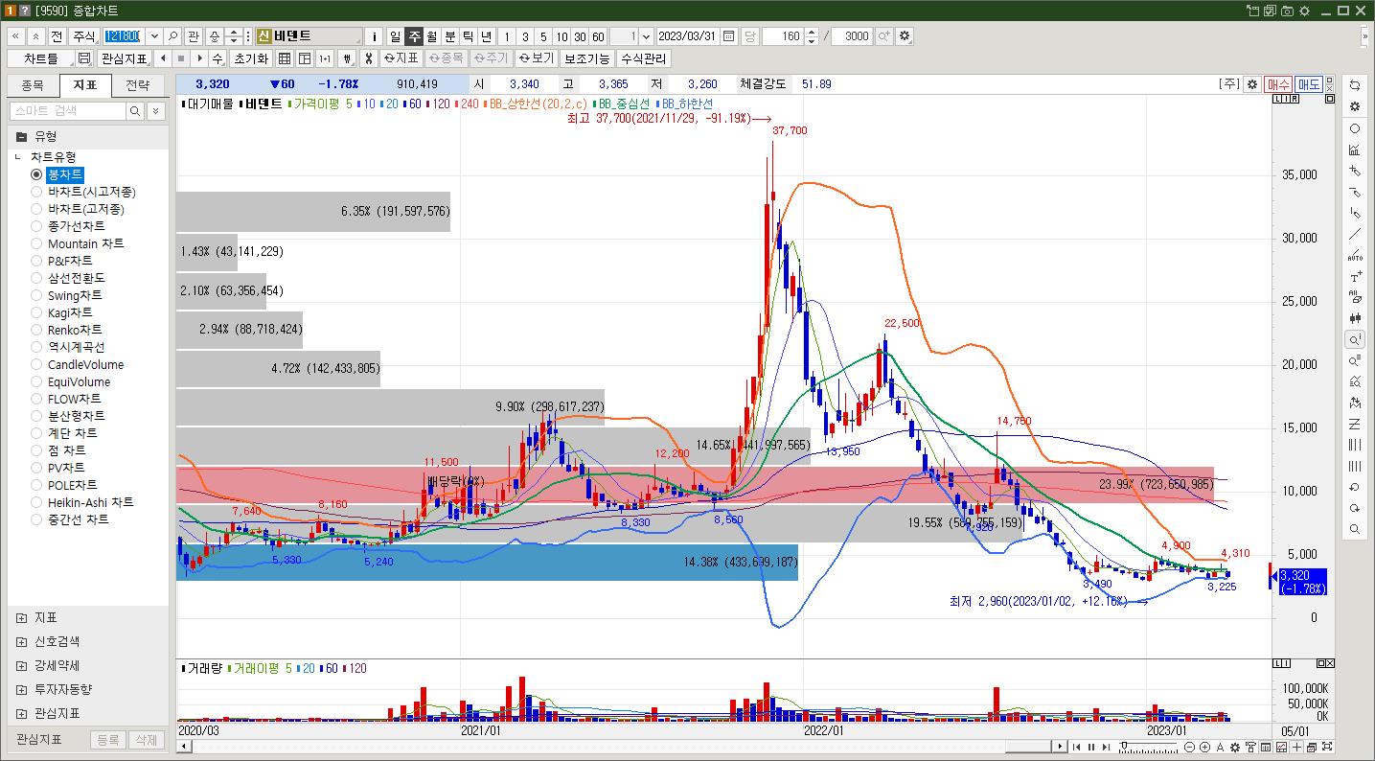Select the 년 (yearly) period button
The height and width of the screenshot is (761, 1375).
[x=487, y=36]
